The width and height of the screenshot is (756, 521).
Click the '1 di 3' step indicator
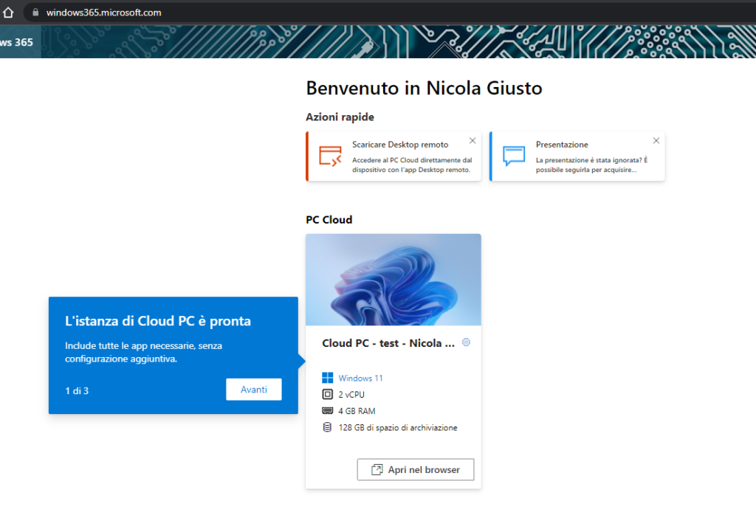[77, 391]
